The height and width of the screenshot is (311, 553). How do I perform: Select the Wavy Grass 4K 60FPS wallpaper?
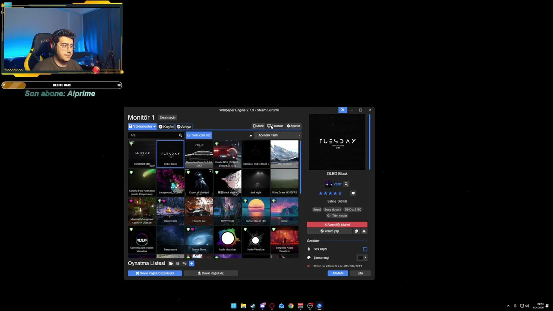(284, 182)
